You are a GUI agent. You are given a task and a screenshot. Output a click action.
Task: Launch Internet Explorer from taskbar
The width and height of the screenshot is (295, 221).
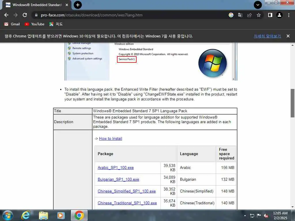pyautogui.click(x=25, y=215)
